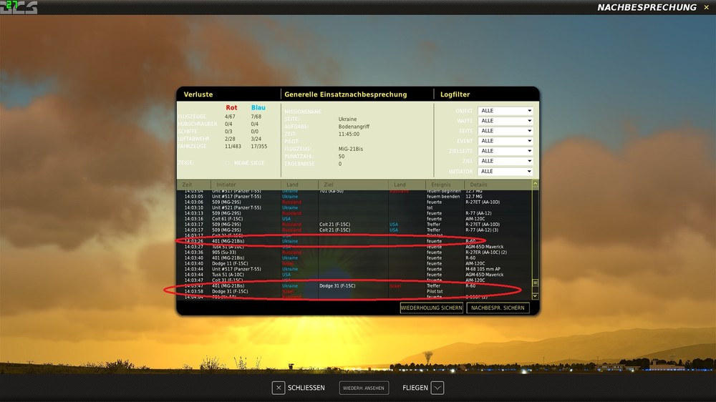Click the Bodenangriff task value

tap(354, 127)
